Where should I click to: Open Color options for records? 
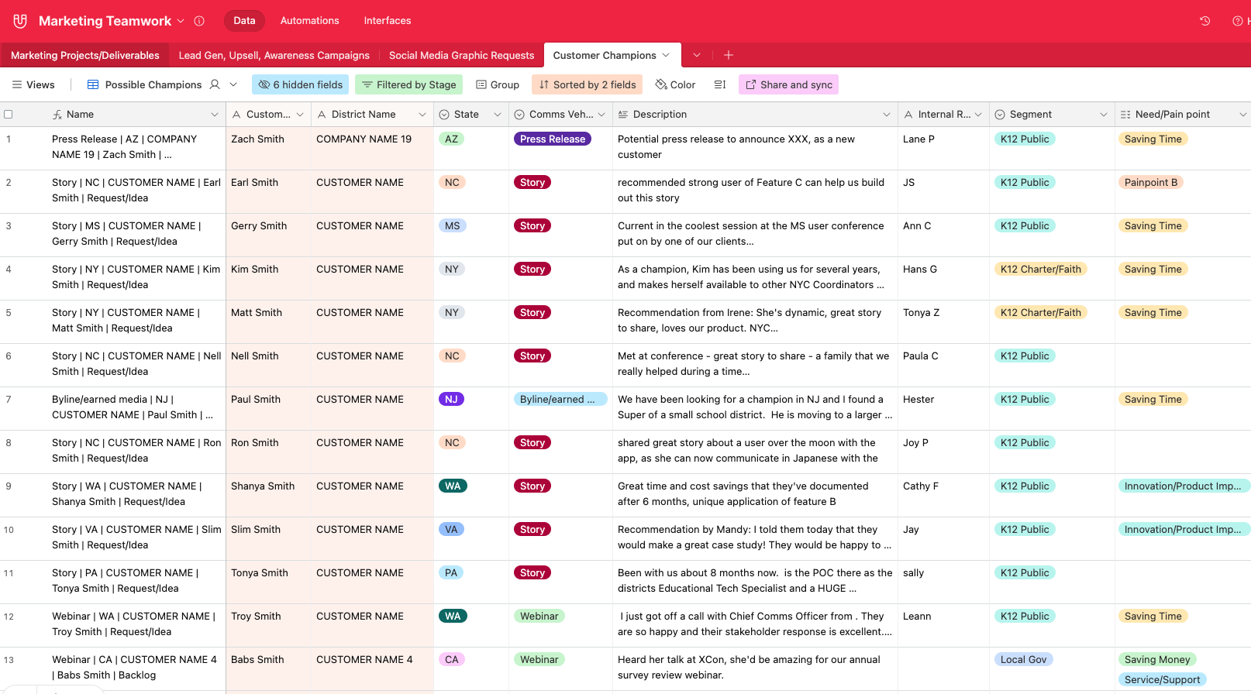[675, 84]
